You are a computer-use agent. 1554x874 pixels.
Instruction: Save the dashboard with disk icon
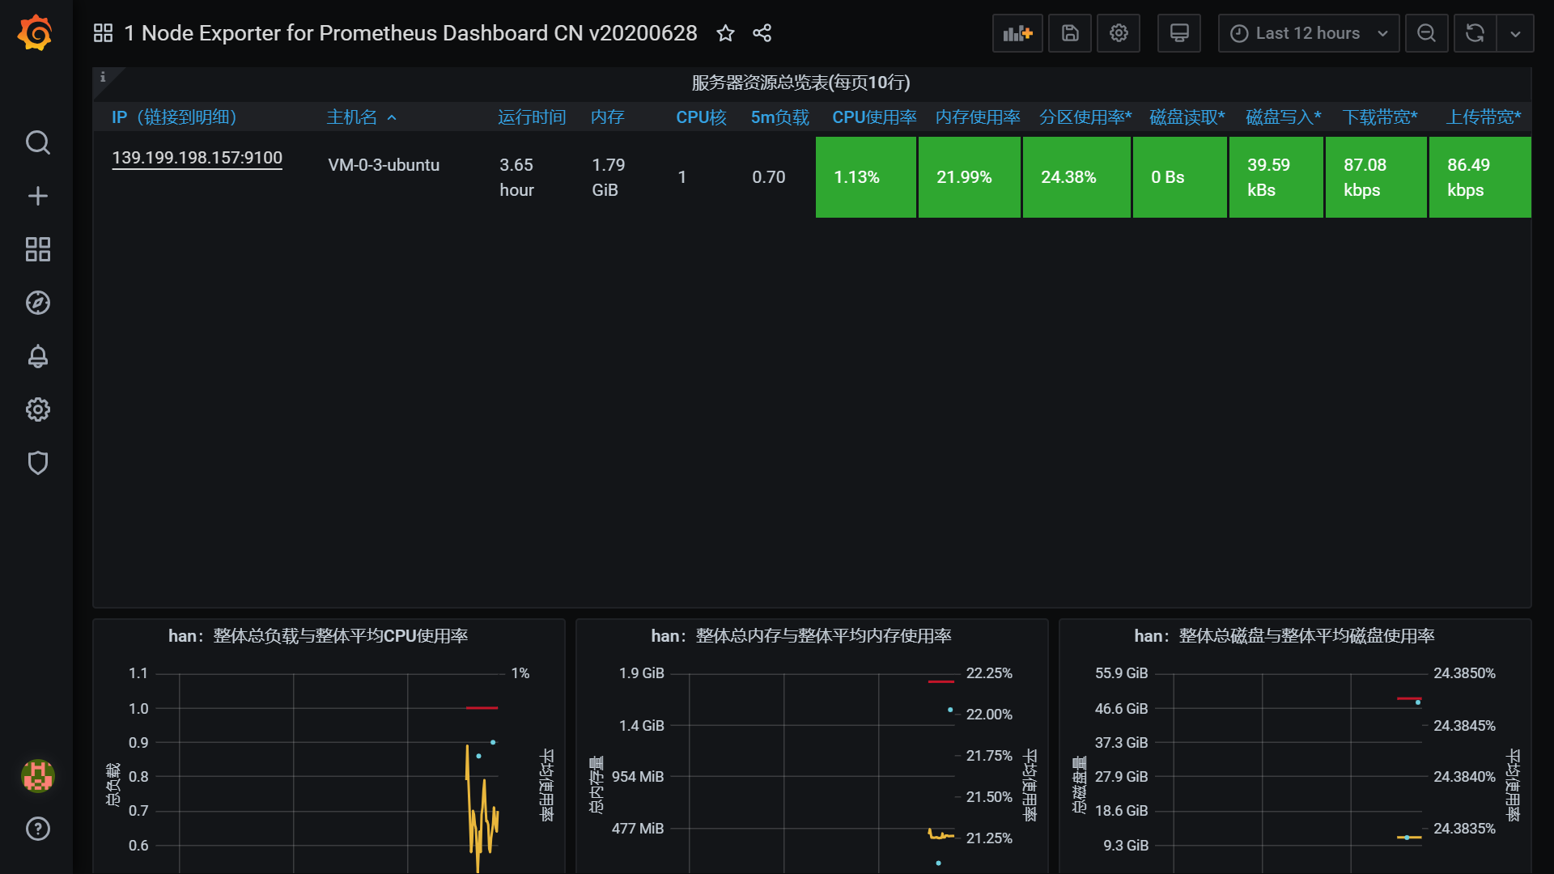coord(1070,33)
